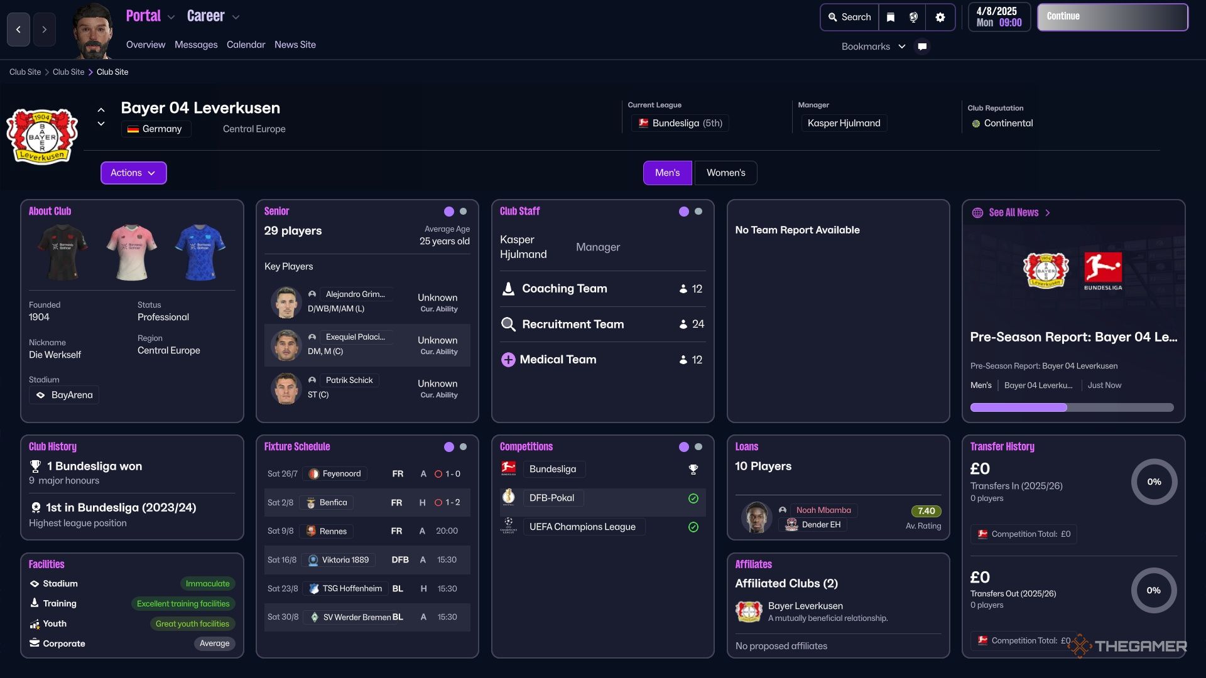The image size is (1206, 678).
Task: Click the Bundesliga trophy icon in Competitions
Action: (x=693, y=469)
